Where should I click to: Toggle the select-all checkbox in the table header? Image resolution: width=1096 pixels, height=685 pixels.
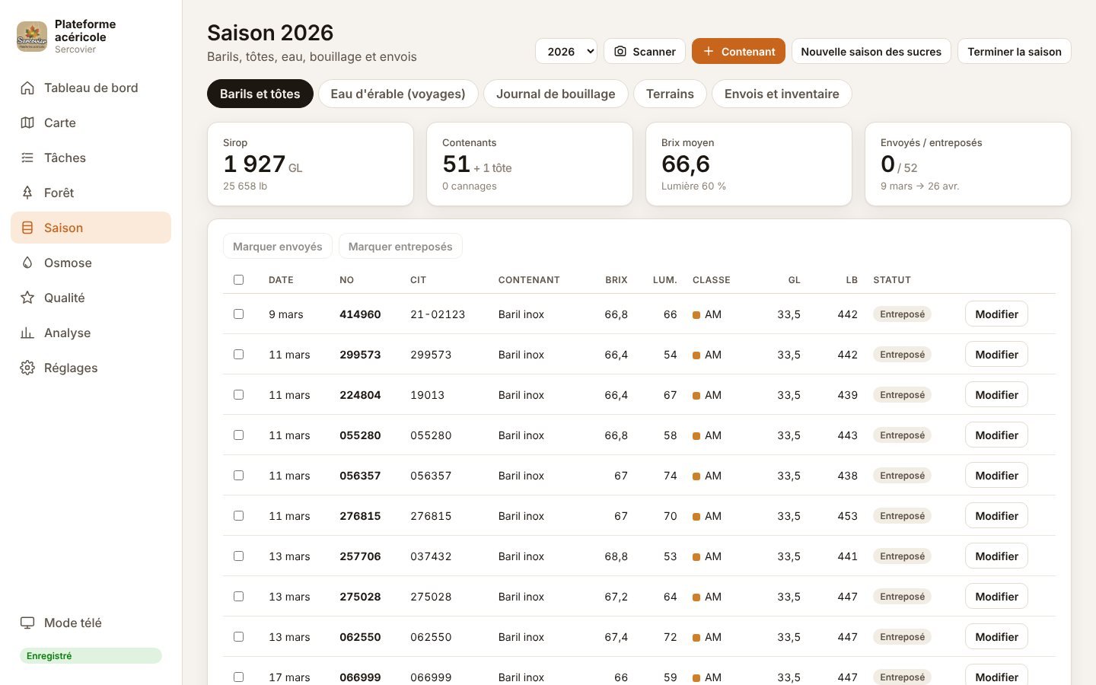click(238, 279)
